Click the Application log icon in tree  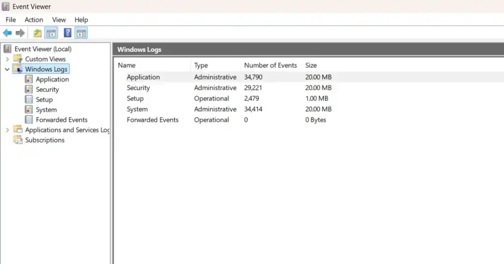29,79
